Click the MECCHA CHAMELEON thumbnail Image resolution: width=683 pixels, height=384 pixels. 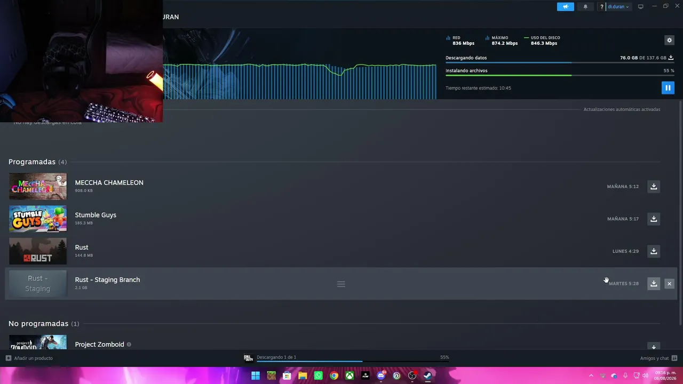(x=38, y=187)
